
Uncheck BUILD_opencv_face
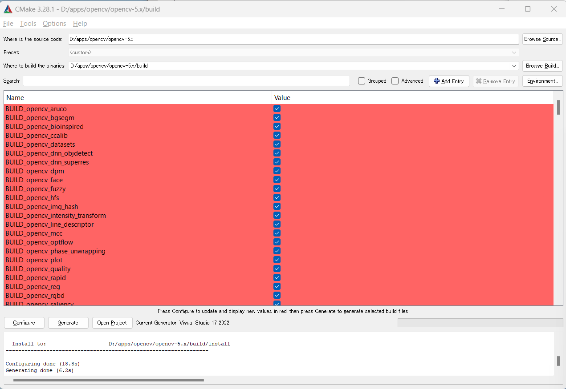pyautogui.click(x=277, y=180)
